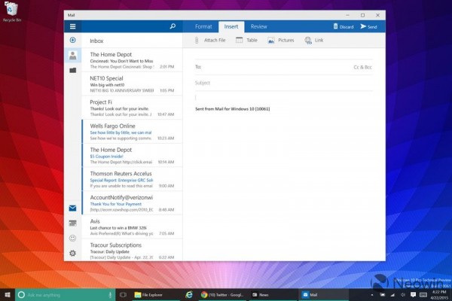The width and height of the screenshot is (452, 301).
Task: Click the Subject input field
Action: [x=279, y=83]
